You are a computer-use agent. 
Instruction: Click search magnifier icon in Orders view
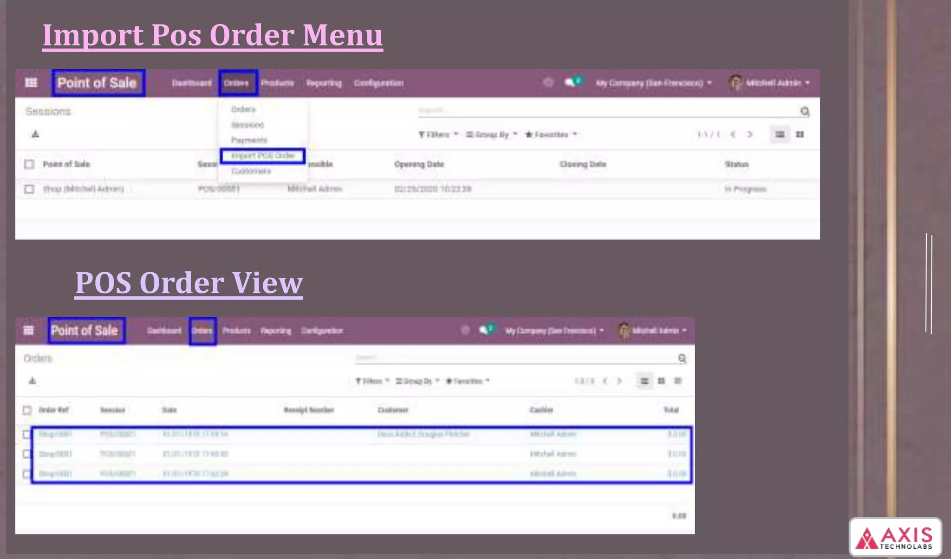(682, 358)
